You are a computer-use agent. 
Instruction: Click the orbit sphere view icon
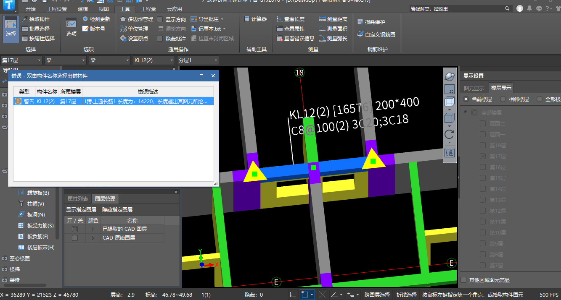point(449,77)
